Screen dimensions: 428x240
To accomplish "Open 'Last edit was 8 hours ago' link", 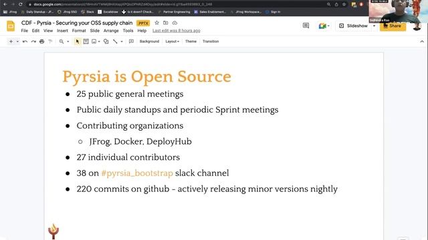I will [x=177, y=31].
